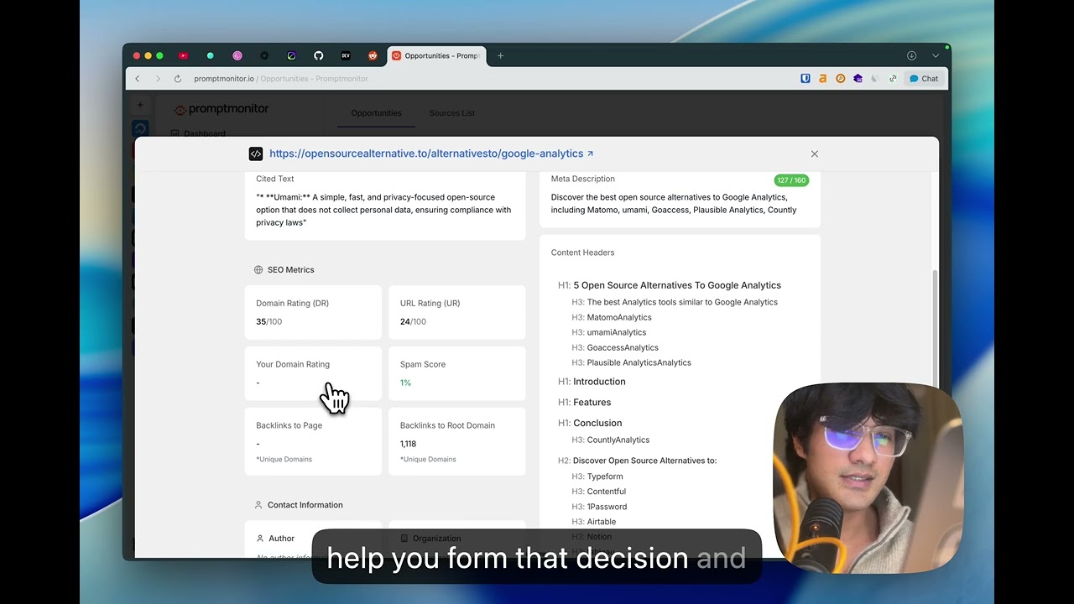Click the Author card icon
Image resolution: width=1074 pixels, height=604 pixels.
point(260,539)
